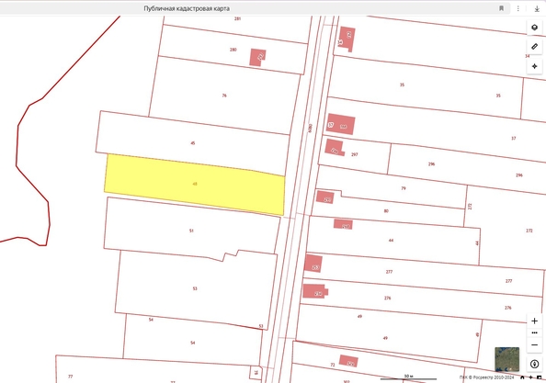
Task: Select the yellow highlighted parcel 48
Action: (x=195, y=185)
